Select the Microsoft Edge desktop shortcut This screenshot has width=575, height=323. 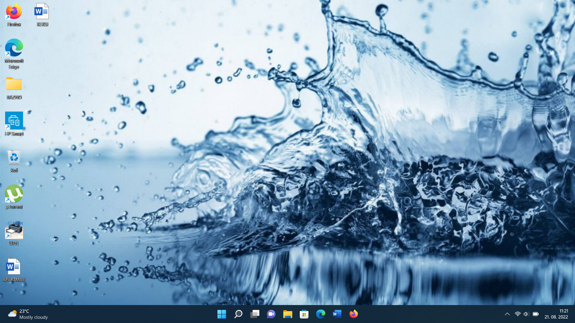pos(14,54)
